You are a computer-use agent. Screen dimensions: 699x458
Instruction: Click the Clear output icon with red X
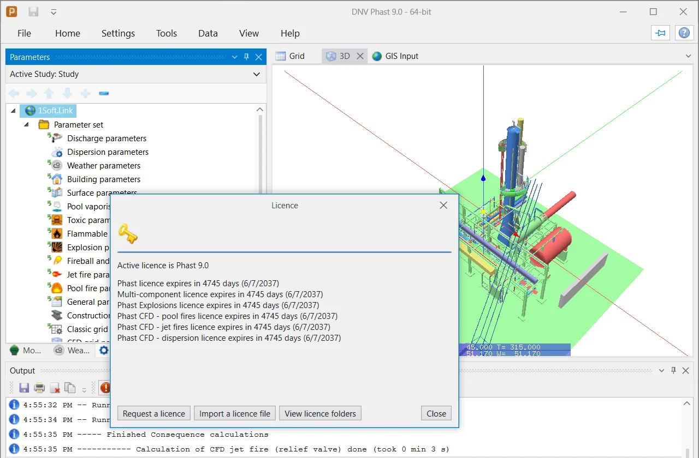pyautogui.click(x=55, y=388)
